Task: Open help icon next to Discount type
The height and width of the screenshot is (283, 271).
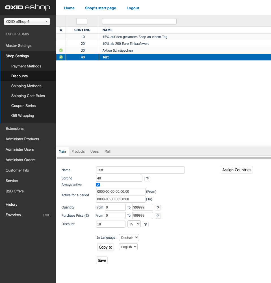Action: pos(146,224)
